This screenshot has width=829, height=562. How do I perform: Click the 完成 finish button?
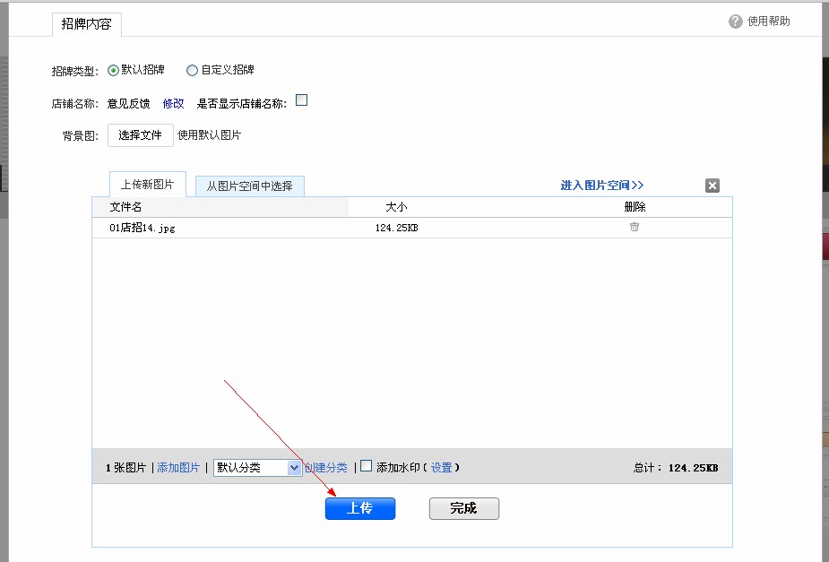[x=463, y=508]
